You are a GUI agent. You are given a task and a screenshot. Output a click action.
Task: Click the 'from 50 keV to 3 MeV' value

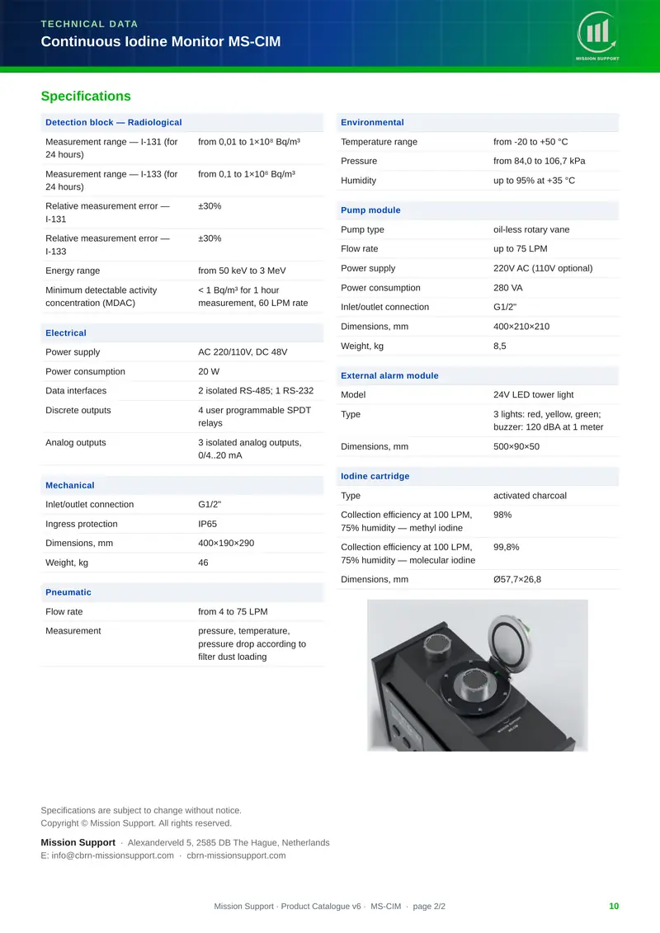click(243, 270)
